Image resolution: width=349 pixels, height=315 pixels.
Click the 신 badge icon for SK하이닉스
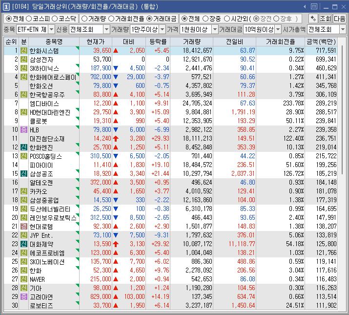[x=24, y=68]
